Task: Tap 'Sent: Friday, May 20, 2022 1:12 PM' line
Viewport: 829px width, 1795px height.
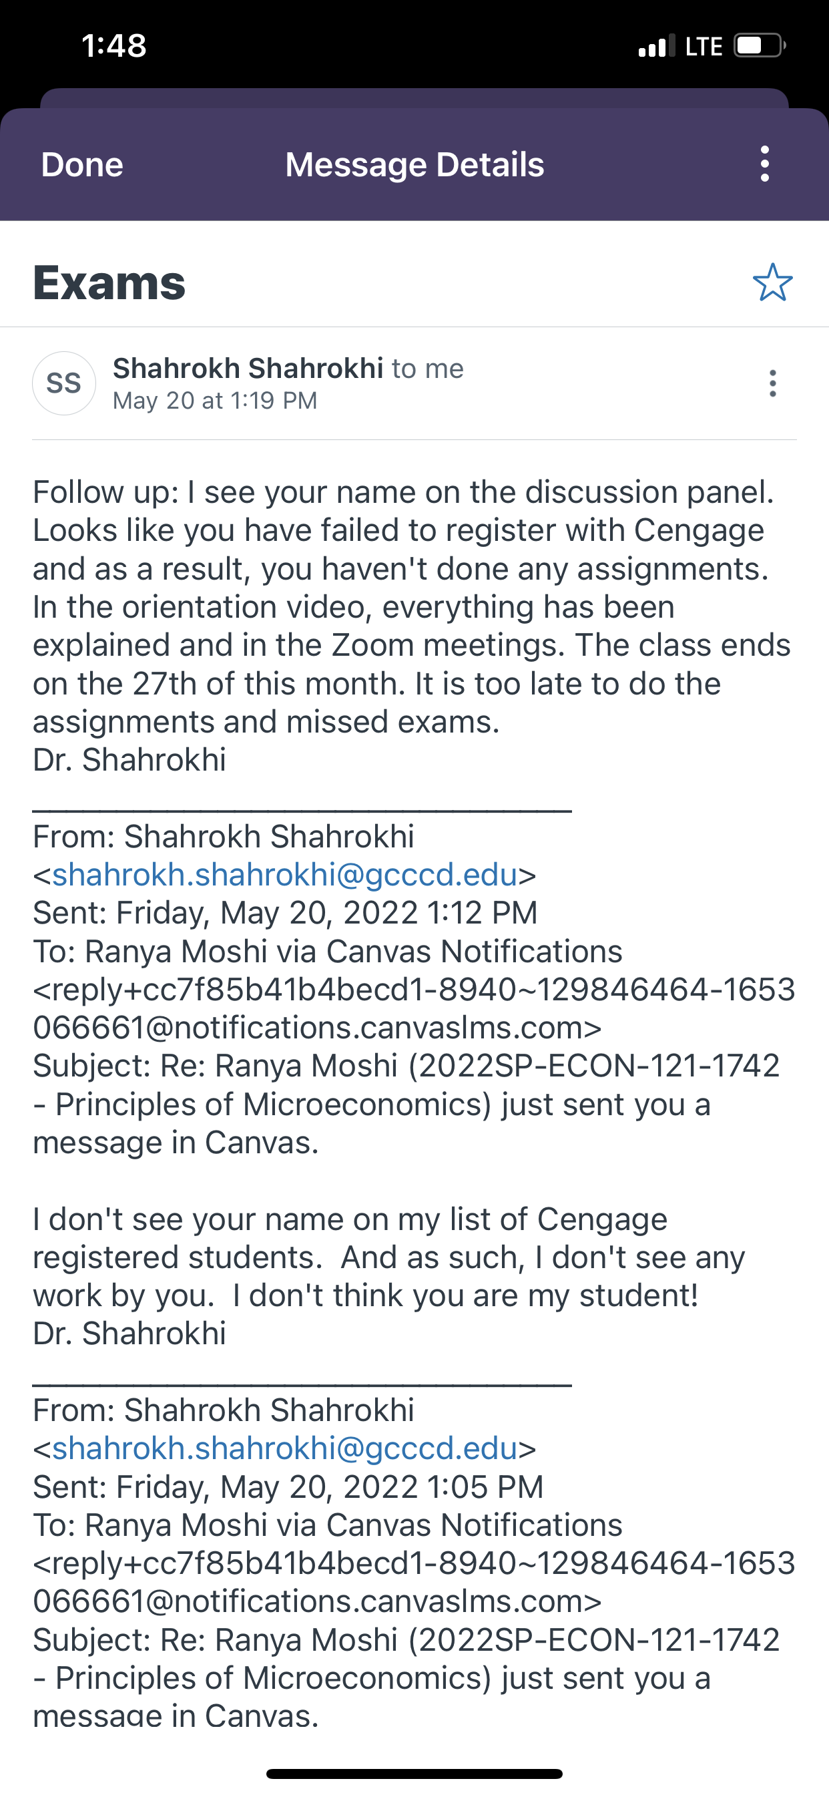Action: [286, 913]
